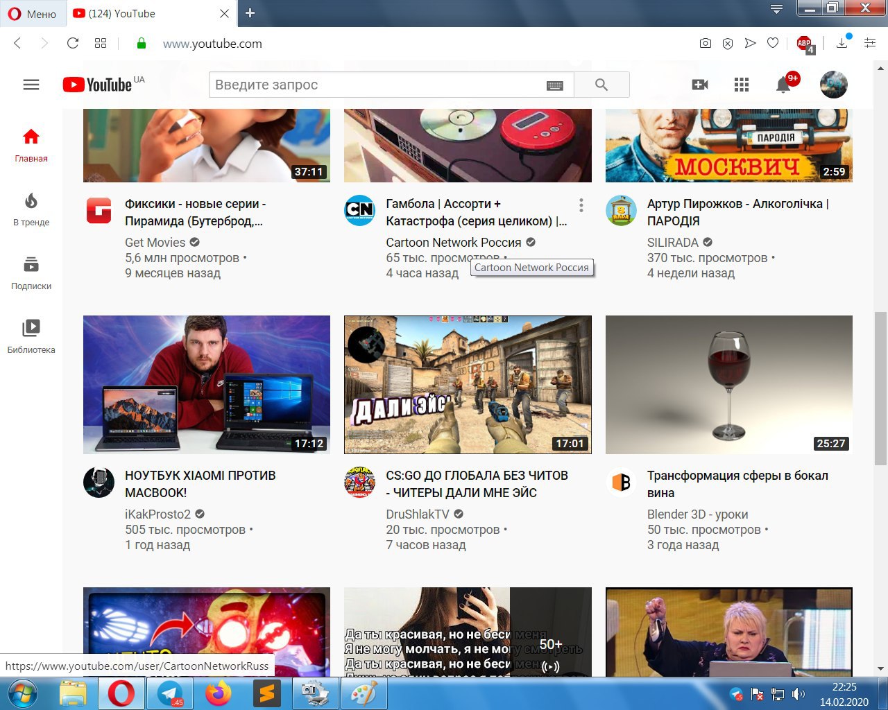Open the Xiaomi vs MacBook laptop thumbnail
Viewport: 888px width, 710px height.
tap(207, 385)
